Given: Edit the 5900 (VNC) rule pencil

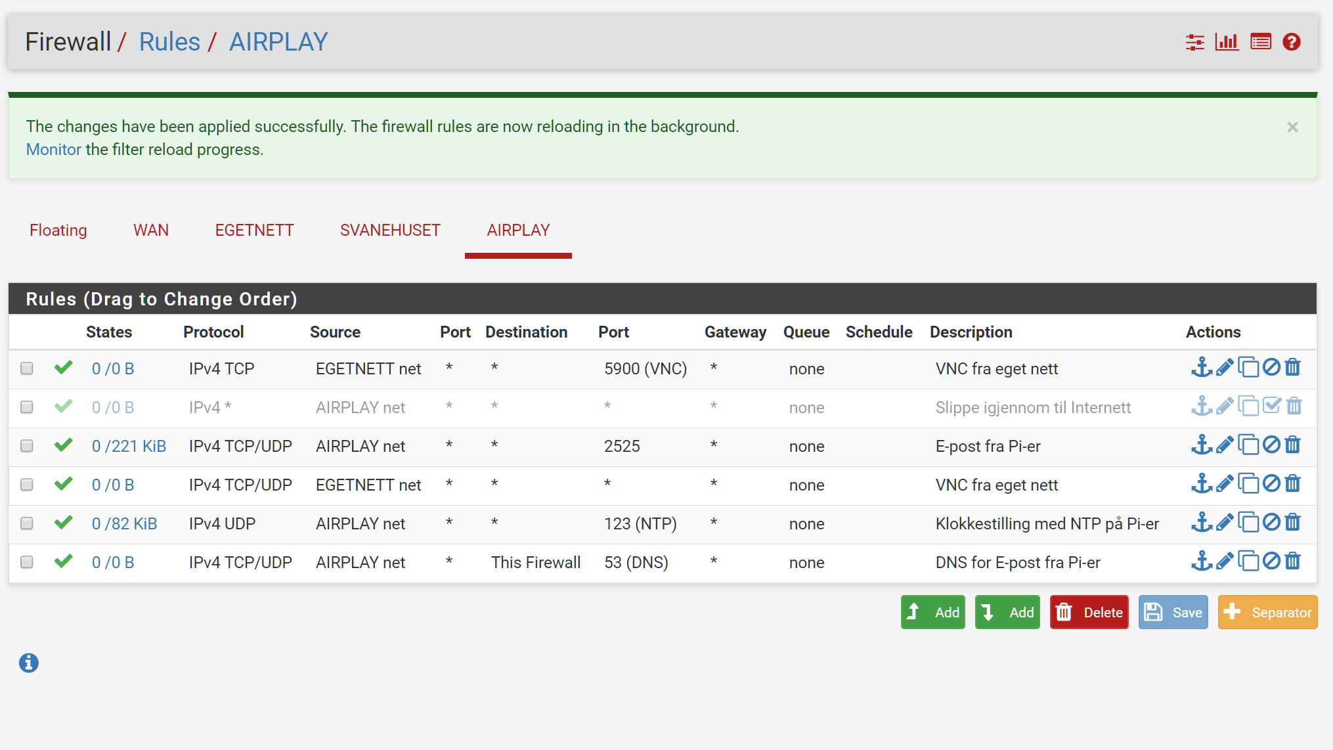Looking at the screenshot, I should pyautogui.click(x=1225, y=367).
